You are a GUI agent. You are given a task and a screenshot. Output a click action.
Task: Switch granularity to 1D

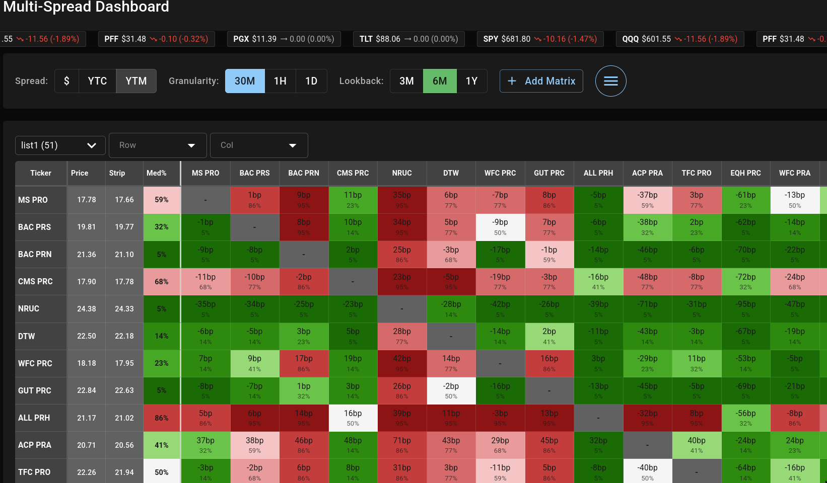coord(311,81)
